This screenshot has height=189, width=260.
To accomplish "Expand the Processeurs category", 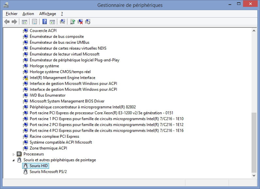I will pyautogui.click(x=13, y=154).
